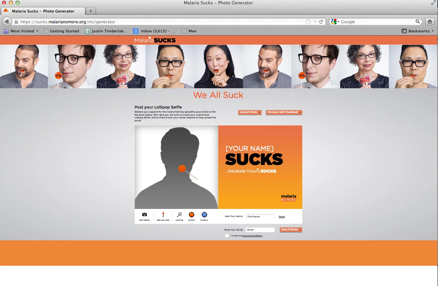438x286 pixels.
Task: Click the Post your Lollipop Selfie heading
Action: (158, 107)
